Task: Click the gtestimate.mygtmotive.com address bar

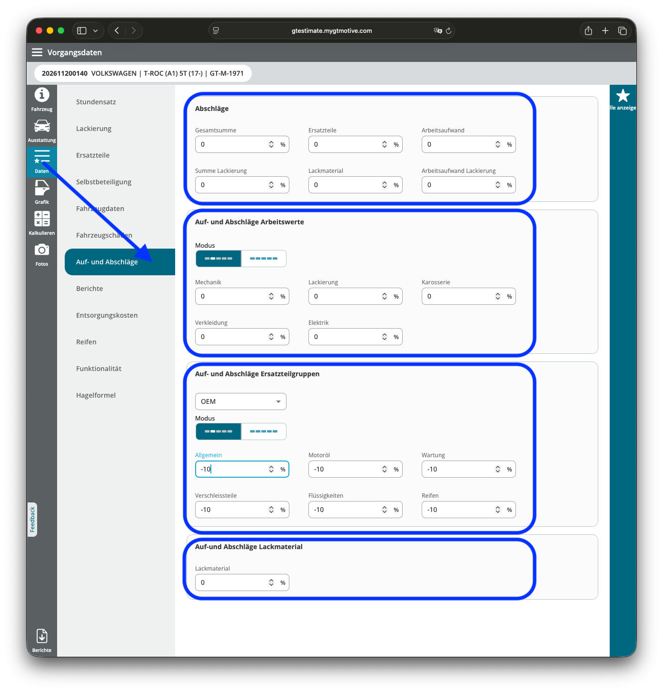Action: pyautogui.click(x=332, y=30)
